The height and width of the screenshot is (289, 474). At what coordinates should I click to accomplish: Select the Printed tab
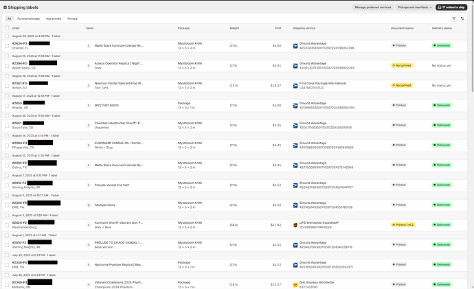pyautogui.click(x=73, y=19)
